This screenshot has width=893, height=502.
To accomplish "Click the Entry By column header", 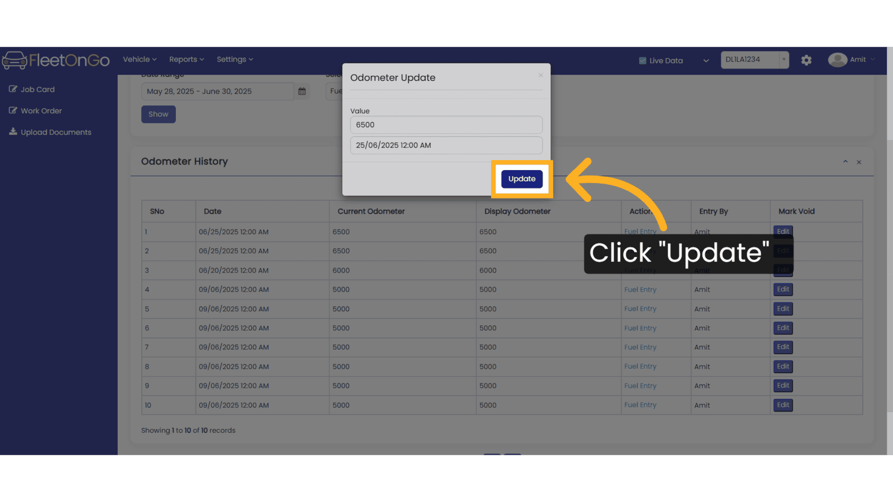I will pyautogui.click(x=731, y=211).
